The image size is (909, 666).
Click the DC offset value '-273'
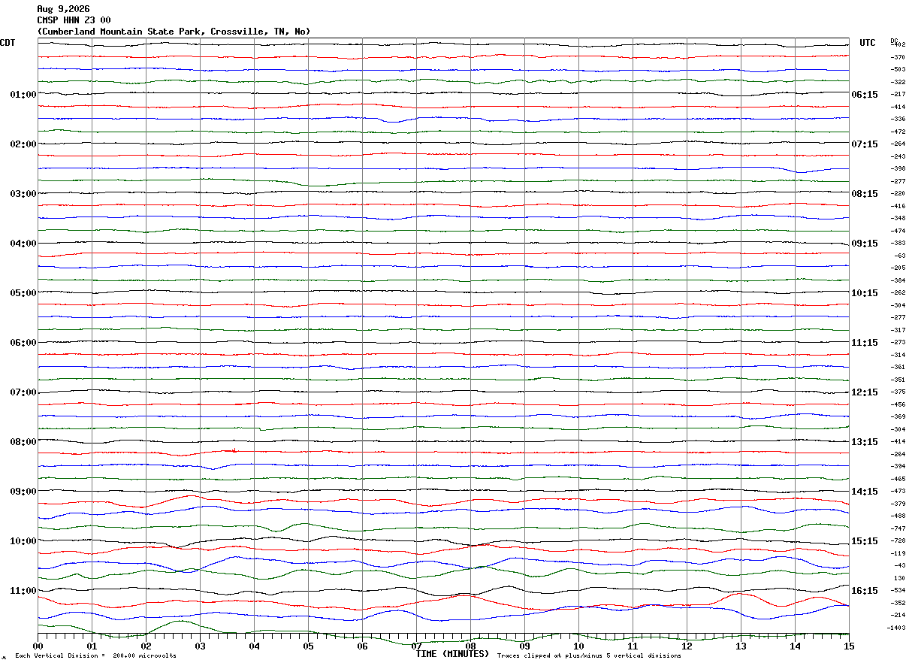pyautogui.click(x=898, y=342)
